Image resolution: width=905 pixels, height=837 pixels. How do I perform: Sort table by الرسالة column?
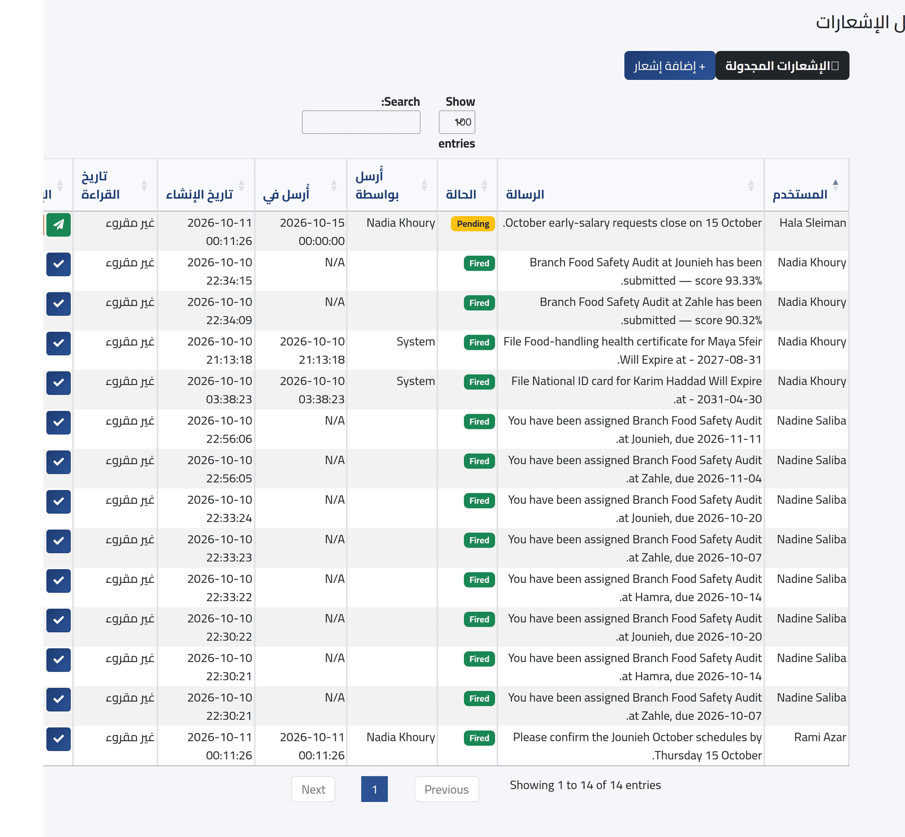coord(631,186)
